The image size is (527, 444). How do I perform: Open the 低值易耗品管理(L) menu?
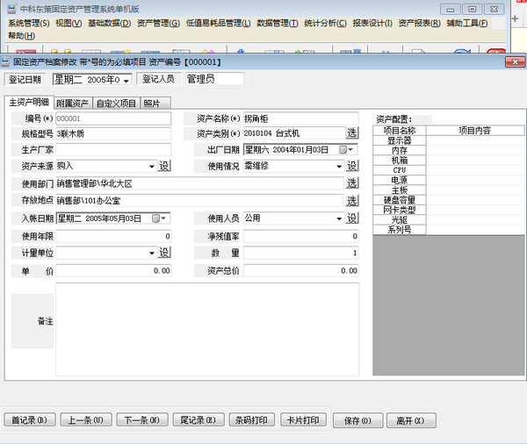(219, 23)
